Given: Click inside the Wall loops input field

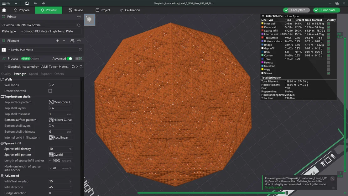Looking at the screenshot, I should 61,85.
